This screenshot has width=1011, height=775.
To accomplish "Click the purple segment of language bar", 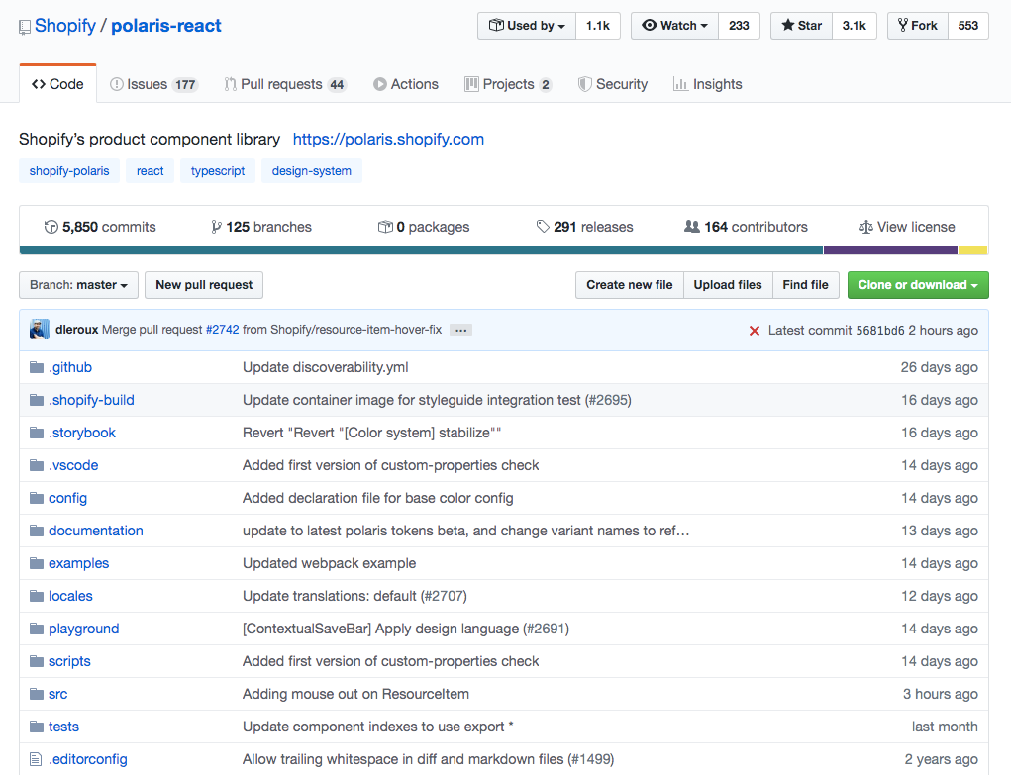I will [890, 250].
